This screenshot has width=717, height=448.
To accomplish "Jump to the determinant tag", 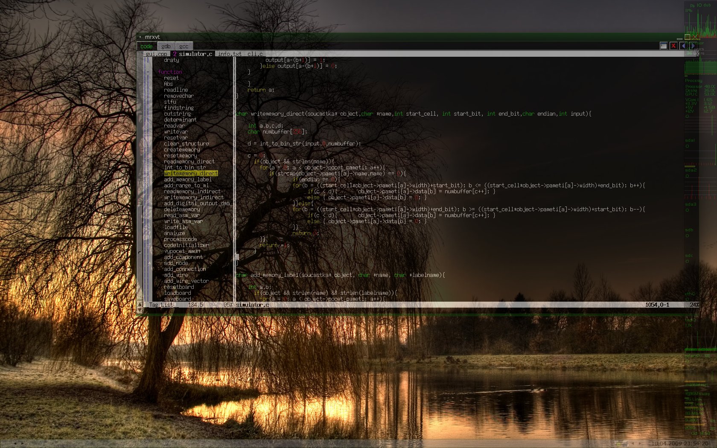I will point(180,119).
